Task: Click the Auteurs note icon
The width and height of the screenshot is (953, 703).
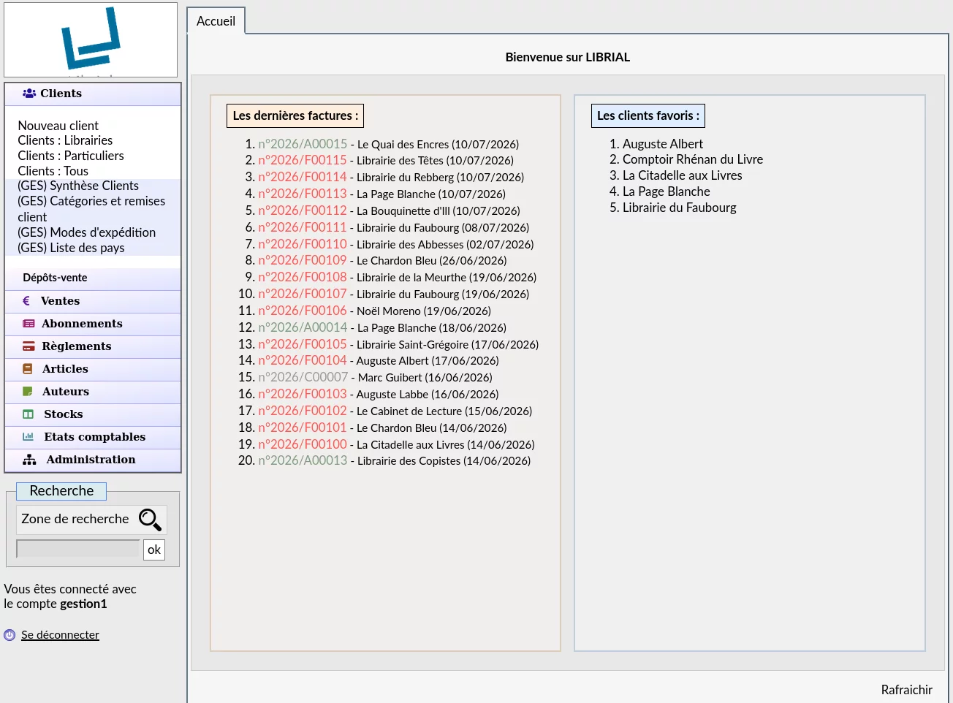Action: click(x=28, y=392)
